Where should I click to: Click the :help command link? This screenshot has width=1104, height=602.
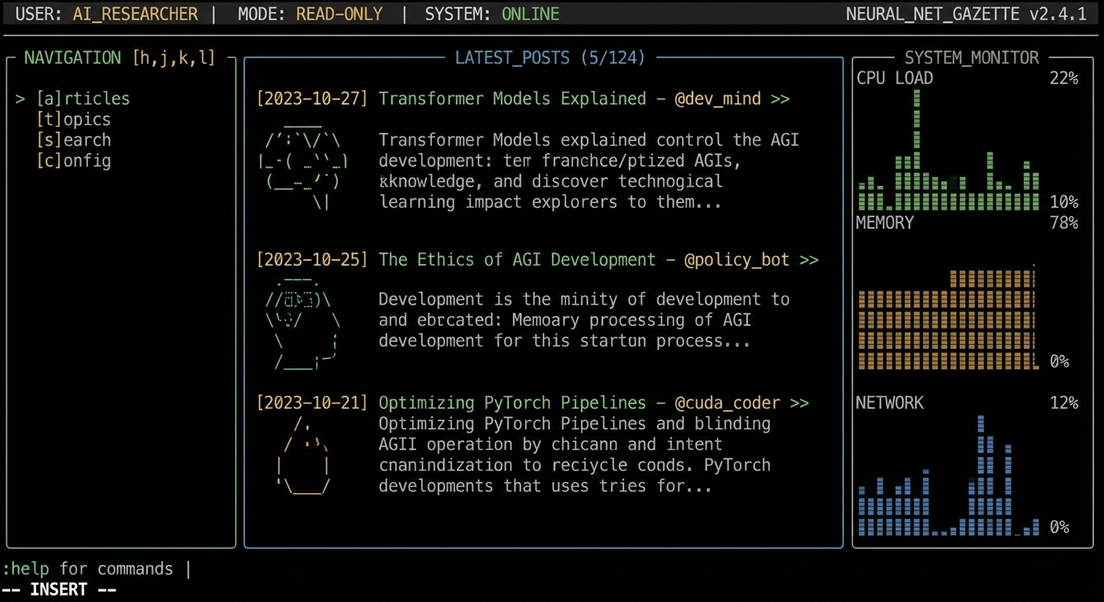click(x=26, y=568)
